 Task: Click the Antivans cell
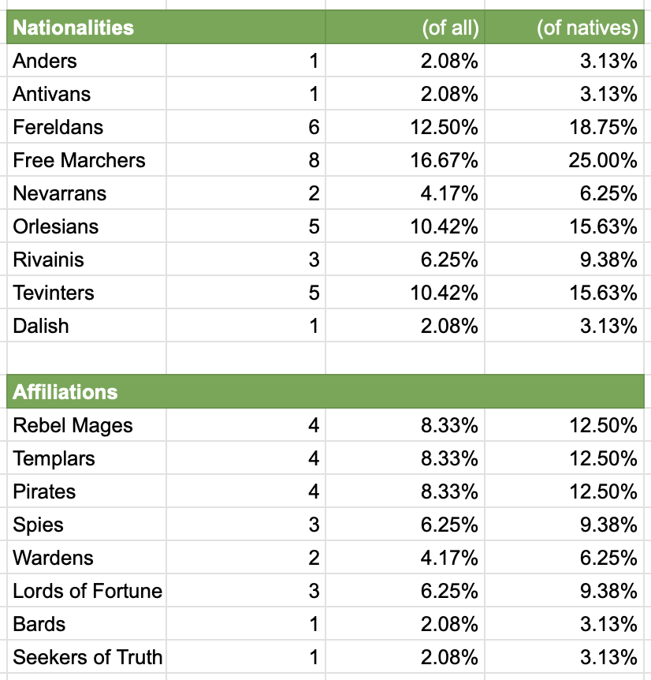pyautogui.click(x=87, y=94)
